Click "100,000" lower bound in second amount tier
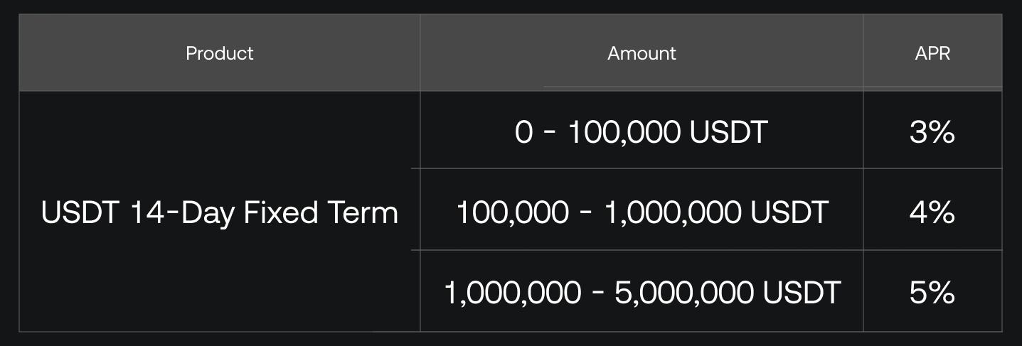The width and height of the screenshot is (1022, 346). point(512,212)
